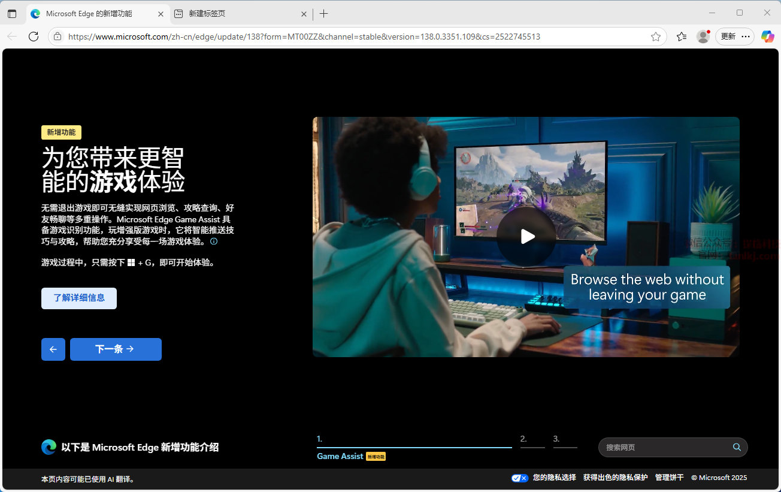Close the 新建标签页 tab
The image size is (781, 492).
[x=304, y=14]
